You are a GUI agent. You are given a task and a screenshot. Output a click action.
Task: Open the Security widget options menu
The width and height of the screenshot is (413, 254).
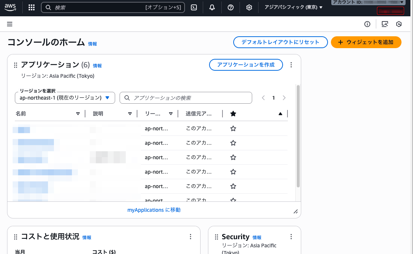click(x=291, y=237)
